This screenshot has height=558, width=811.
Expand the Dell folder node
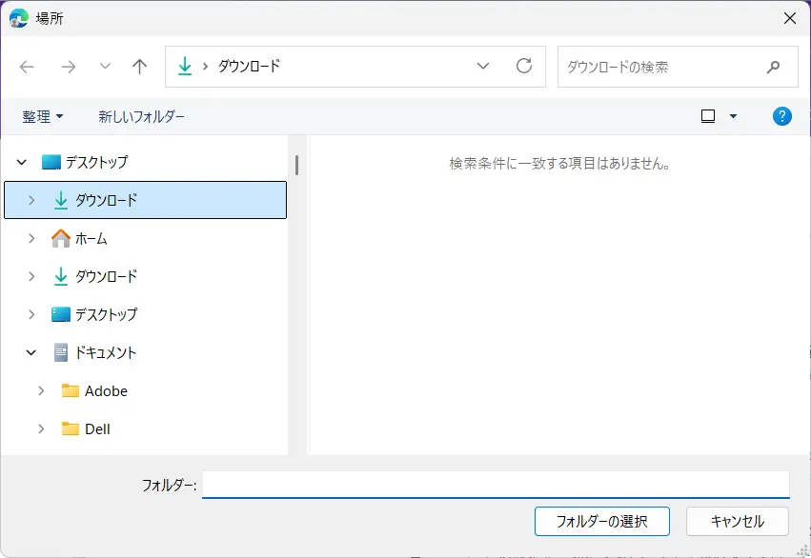click(x=41, y=428)
